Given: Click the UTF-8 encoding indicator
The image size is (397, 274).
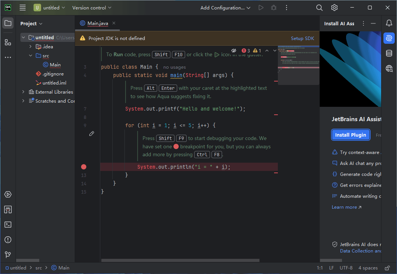Looking at the screenshot, I should click(346, 268).
